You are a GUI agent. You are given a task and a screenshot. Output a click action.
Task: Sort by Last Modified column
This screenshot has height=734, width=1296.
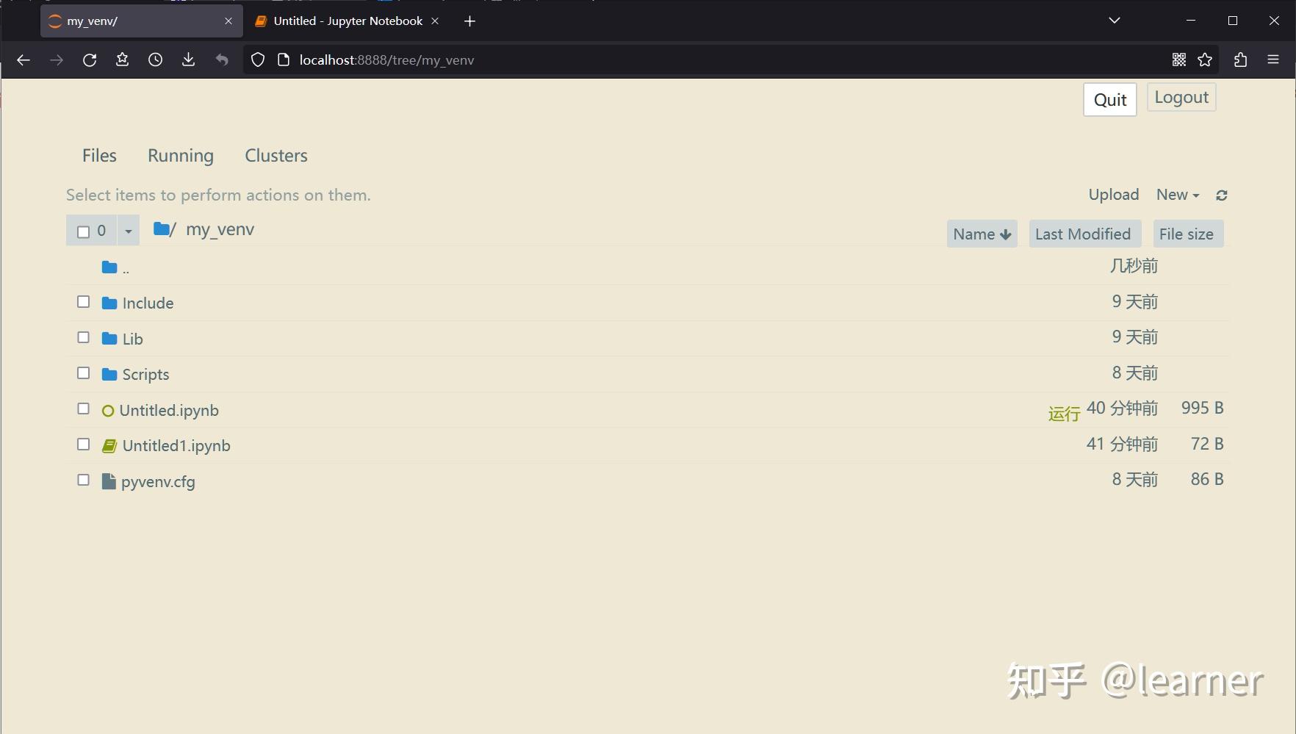coord(1084,234)
